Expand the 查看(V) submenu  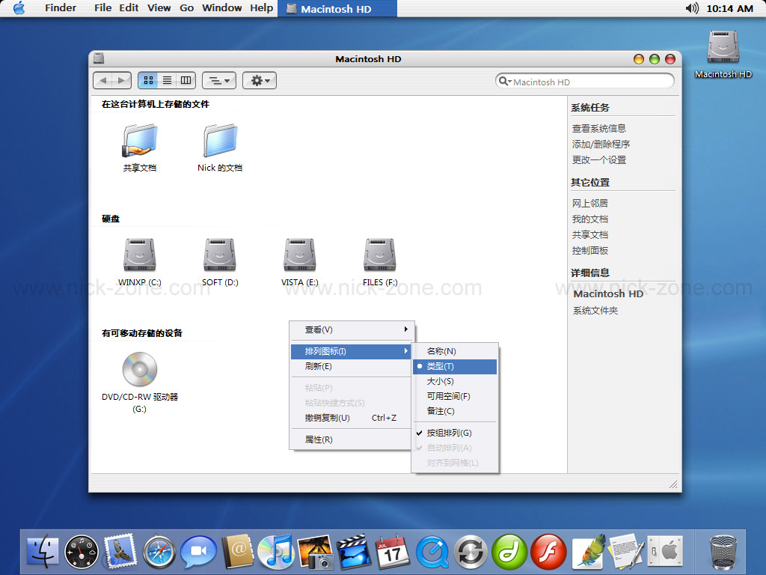[351, 329]
